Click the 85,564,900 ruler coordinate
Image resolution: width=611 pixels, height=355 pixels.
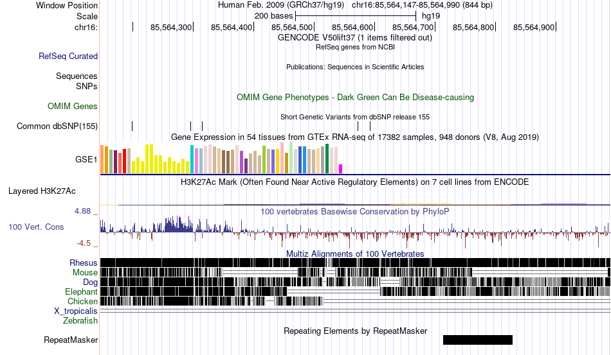[x=533, y=27]
